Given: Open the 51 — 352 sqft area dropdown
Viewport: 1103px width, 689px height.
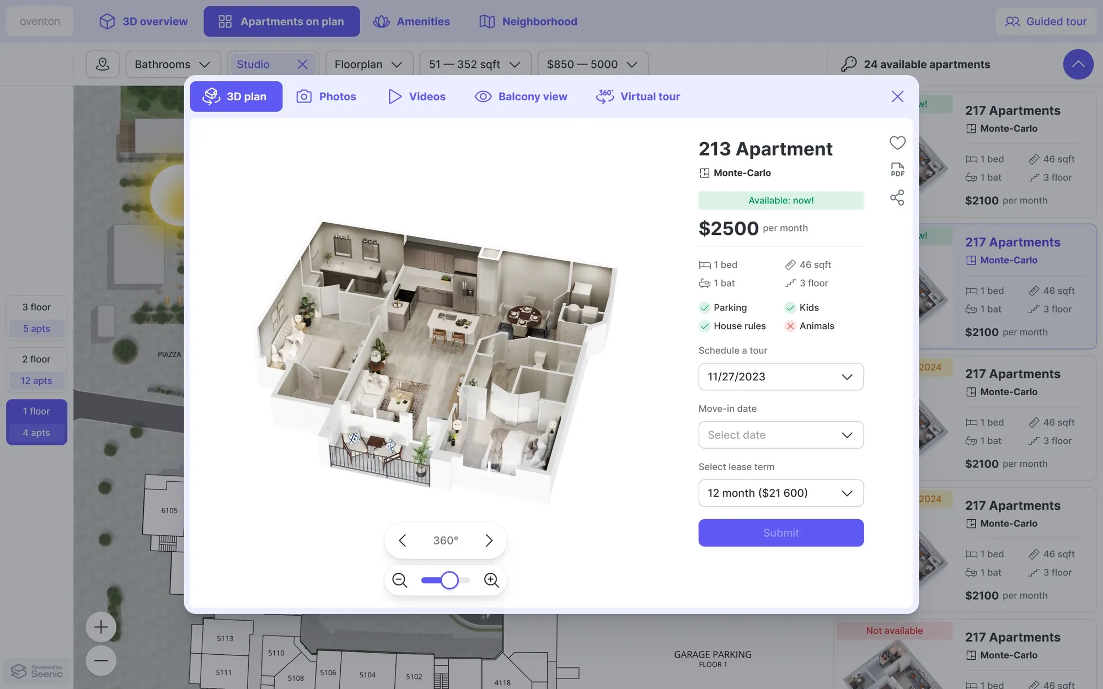Looking at the screenshot, I should [475, 64].
